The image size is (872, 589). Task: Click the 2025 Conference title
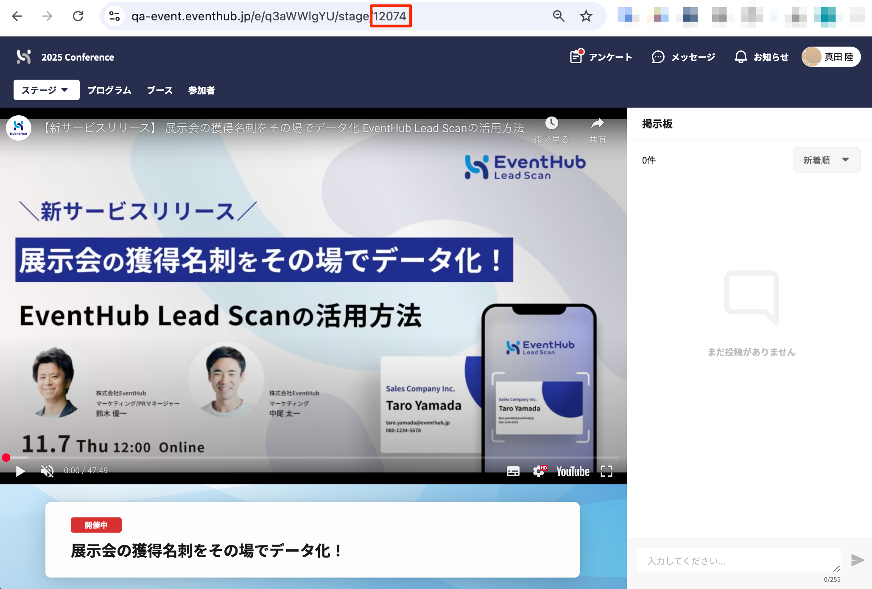click(x=78, y=57)
